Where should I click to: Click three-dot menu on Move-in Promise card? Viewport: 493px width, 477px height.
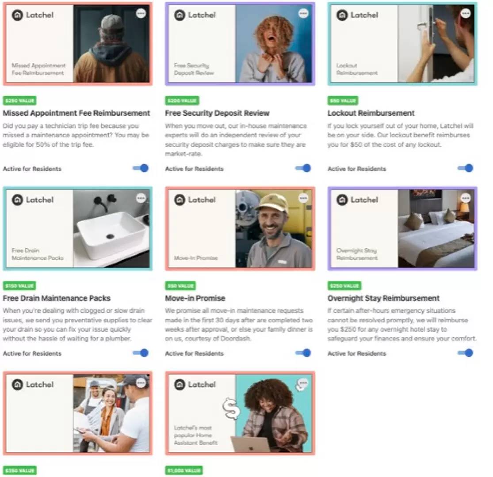pos(303,198)
